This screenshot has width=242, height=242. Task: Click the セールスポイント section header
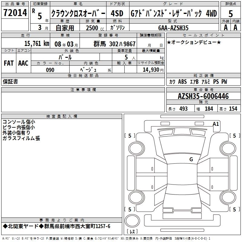click(x=203, y=35)
